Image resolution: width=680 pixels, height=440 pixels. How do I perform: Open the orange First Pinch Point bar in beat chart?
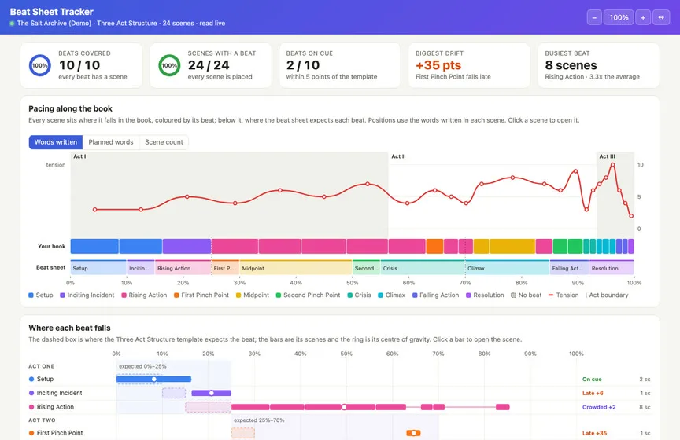coord(413,433)
